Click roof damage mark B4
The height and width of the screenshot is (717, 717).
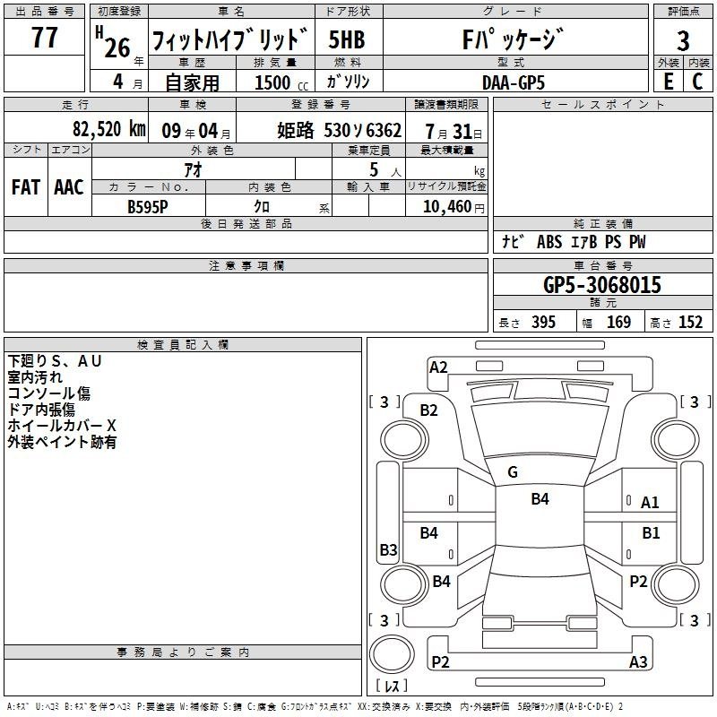click(540, 498)
